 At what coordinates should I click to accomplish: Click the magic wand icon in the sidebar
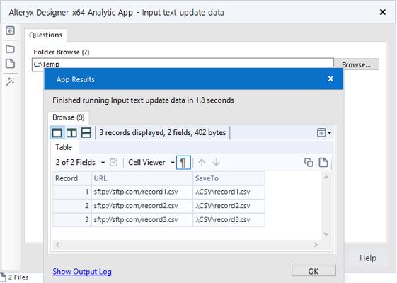[10, 81]
